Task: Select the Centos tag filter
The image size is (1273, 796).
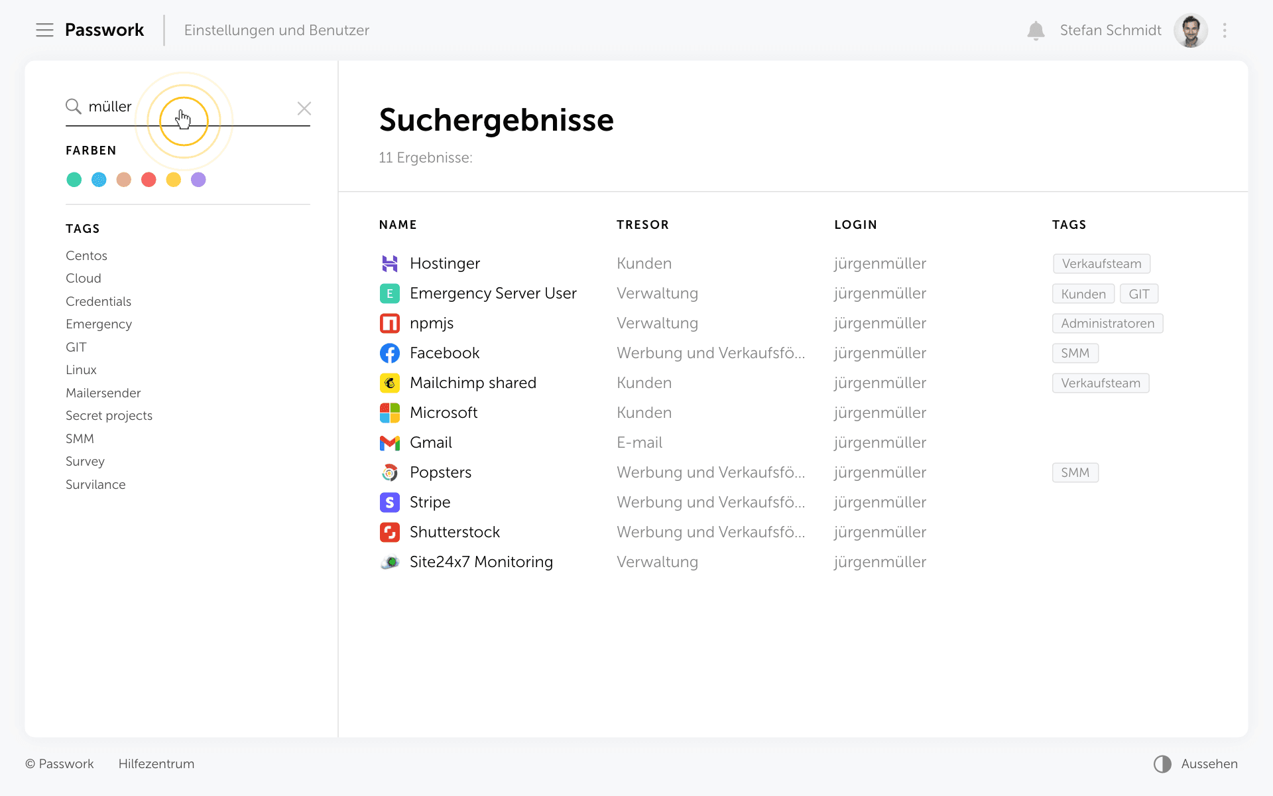Action: pyautogui.click(x=86, y=255)
